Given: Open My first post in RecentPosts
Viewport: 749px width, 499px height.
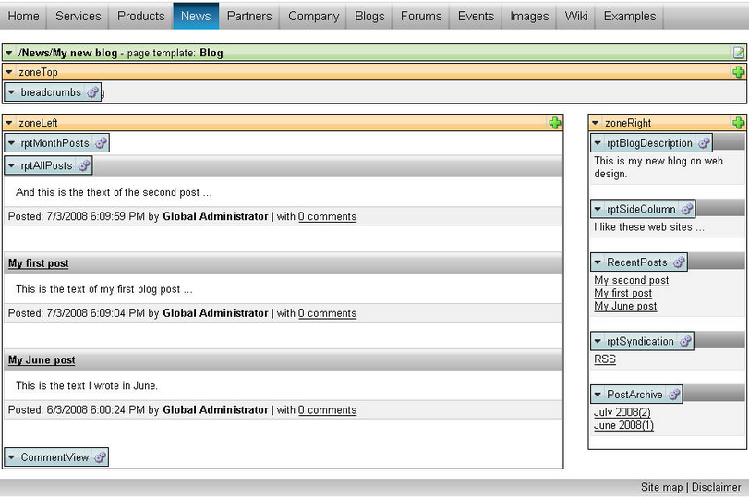Looking at the screenshot, I should [622, 293].
